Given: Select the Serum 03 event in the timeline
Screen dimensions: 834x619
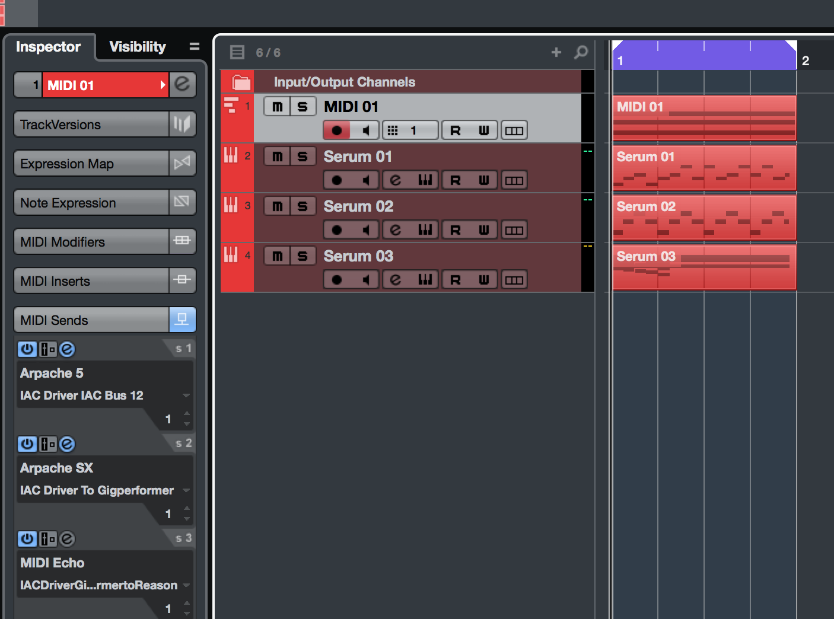Looking at the screenshot, I should point(704,267).
